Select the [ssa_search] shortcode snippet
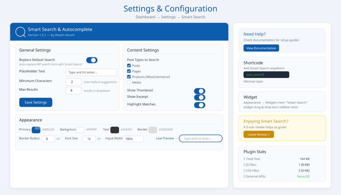Screen dimensions: 341x195 coord(266,75)
